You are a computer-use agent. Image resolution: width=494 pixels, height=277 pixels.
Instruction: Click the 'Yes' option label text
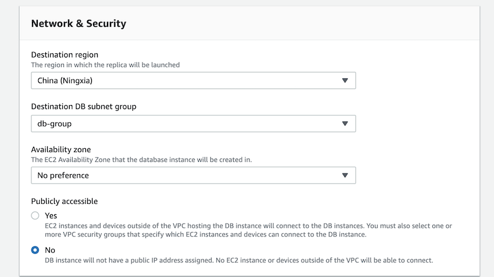tap(51, 215)
